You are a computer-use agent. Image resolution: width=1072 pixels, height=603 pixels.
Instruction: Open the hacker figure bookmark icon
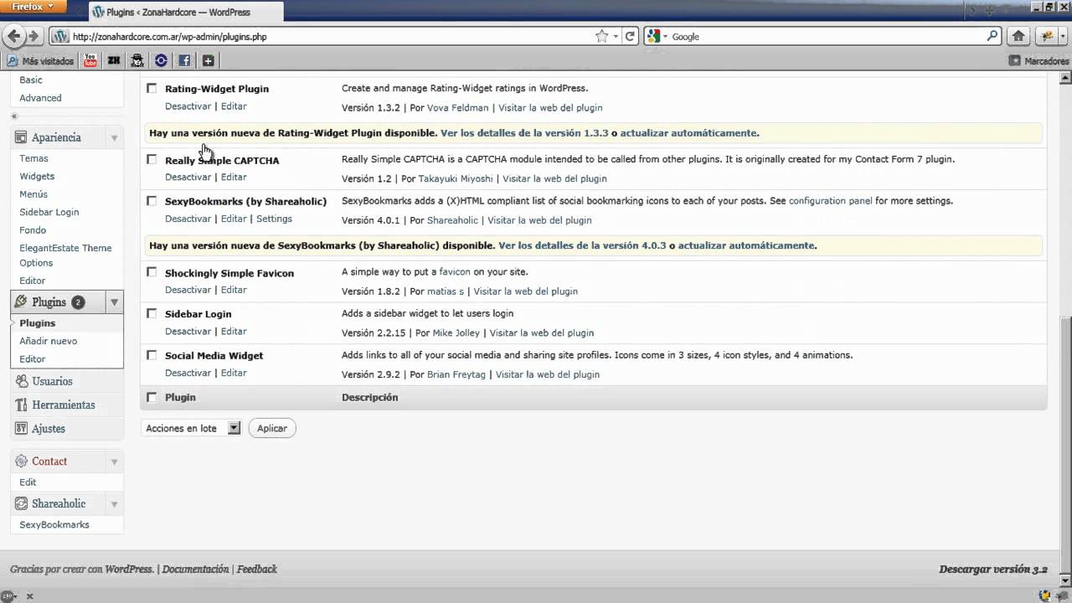point(137,60)
